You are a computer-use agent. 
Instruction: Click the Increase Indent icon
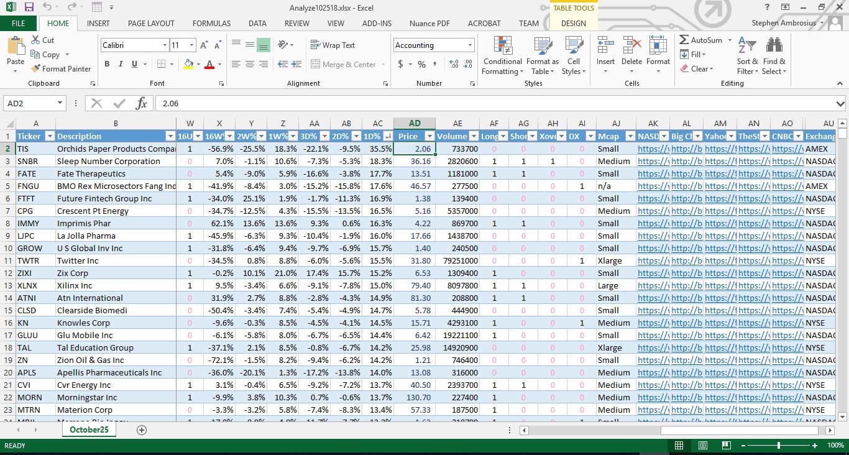point(298,64)
